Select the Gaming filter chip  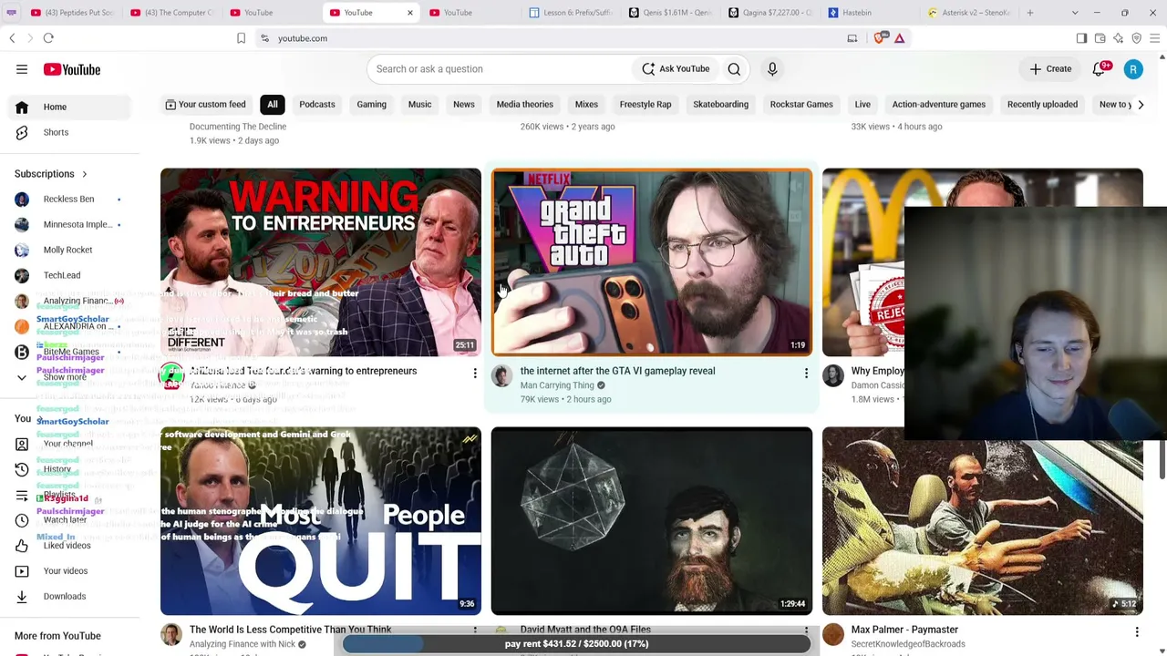coord(372,105)
